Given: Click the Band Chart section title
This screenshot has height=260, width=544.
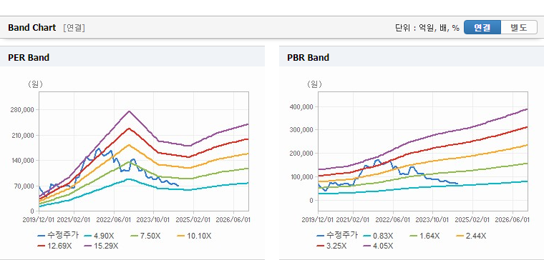Looking at the screenshot, I should [x=32, y=28].
